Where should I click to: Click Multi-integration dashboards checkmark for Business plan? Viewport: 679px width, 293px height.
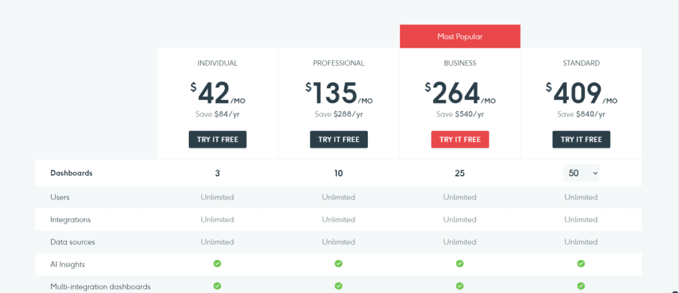click(460, 286)
